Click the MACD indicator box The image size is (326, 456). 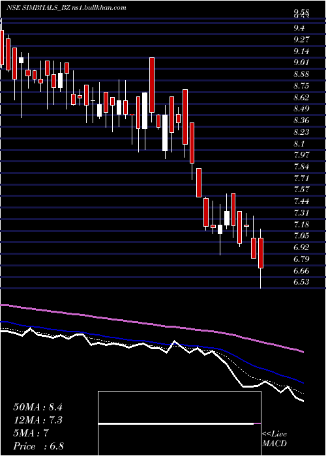pyautogui.click(x=179, y=423)
